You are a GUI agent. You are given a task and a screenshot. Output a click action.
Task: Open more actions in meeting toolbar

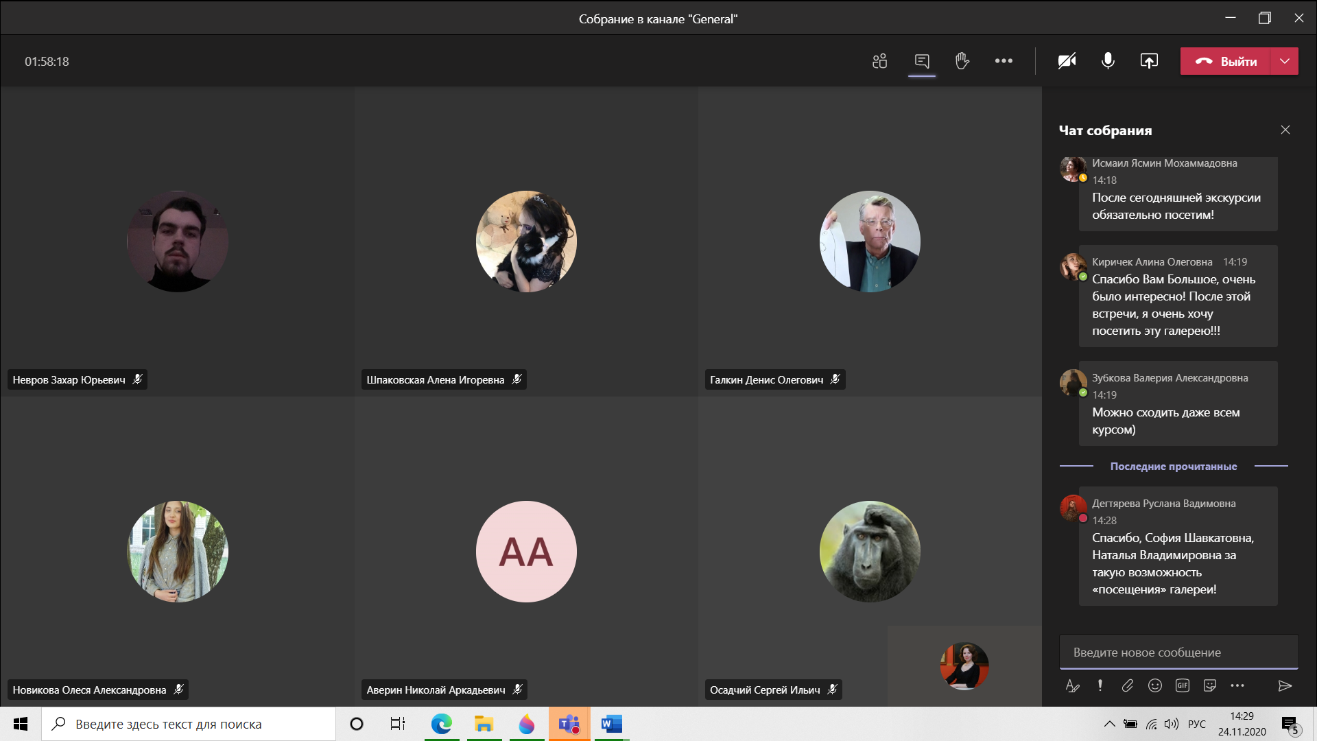click(x=1004, y=61)
